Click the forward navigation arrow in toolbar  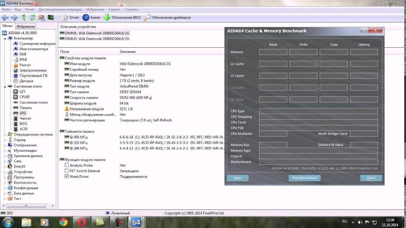pyautogui.click(x=14, y=17)
